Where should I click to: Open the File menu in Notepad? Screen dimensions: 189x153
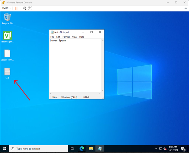click(x=52, y=37)
